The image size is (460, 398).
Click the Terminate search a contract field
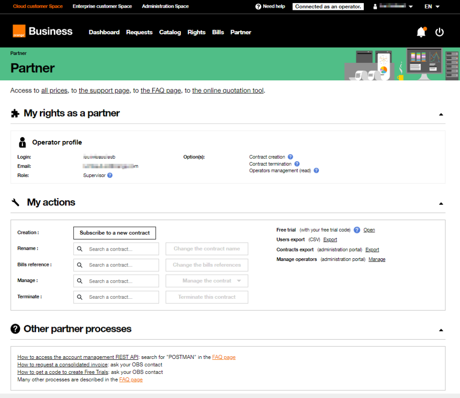(116, 297)
